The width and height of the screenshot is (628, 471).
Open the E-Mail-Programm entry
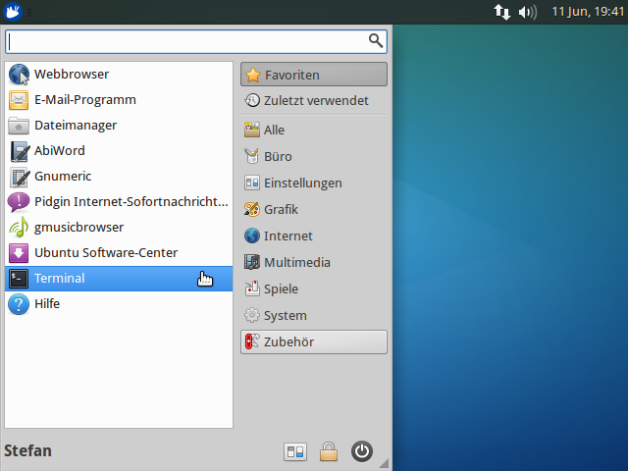(84, 100)
